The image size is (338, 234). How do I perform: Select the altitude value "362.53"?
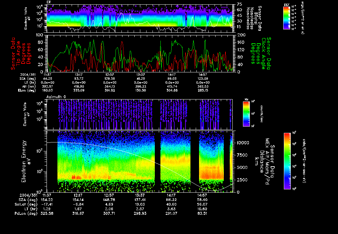click(x=203, y=86)
